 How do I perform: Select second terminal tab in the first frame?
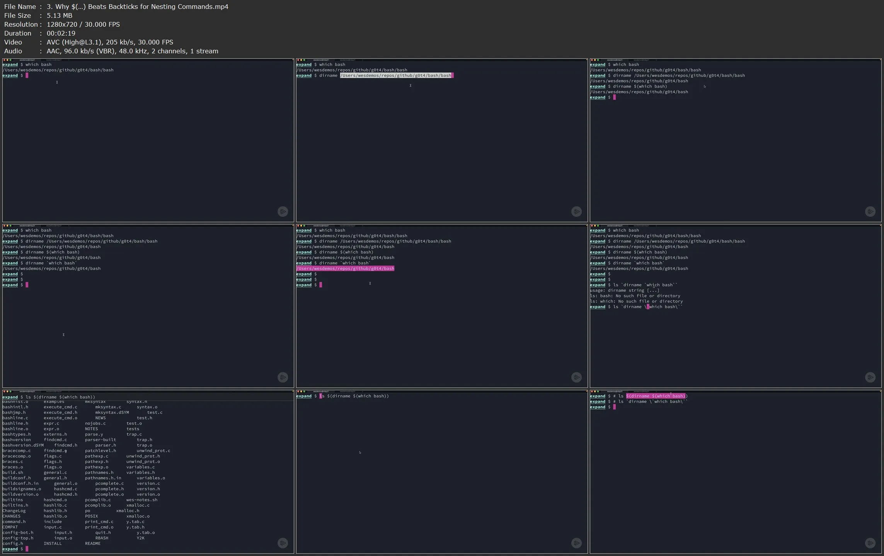(54, 60)
